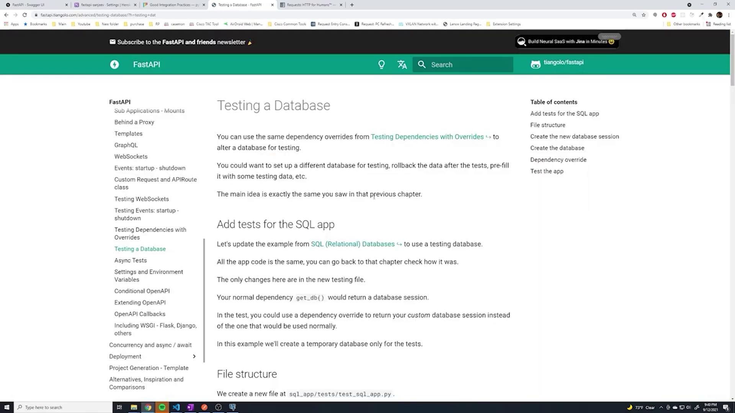Click the browser reload page icon
This screenshot has width=735, height=413.
pos(25,15)
